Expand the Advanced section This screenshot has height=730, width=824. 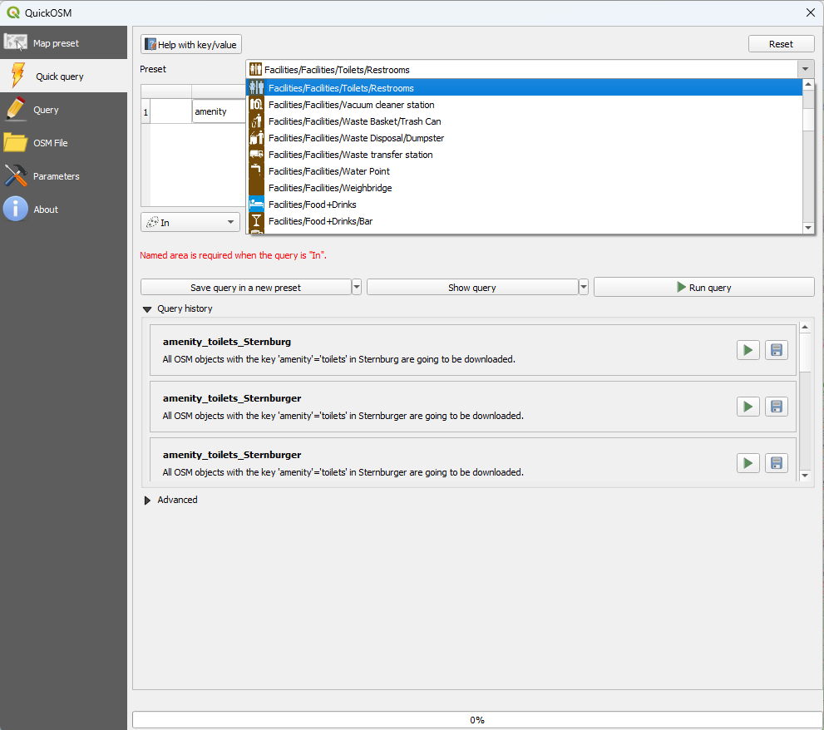coord(147,500)
